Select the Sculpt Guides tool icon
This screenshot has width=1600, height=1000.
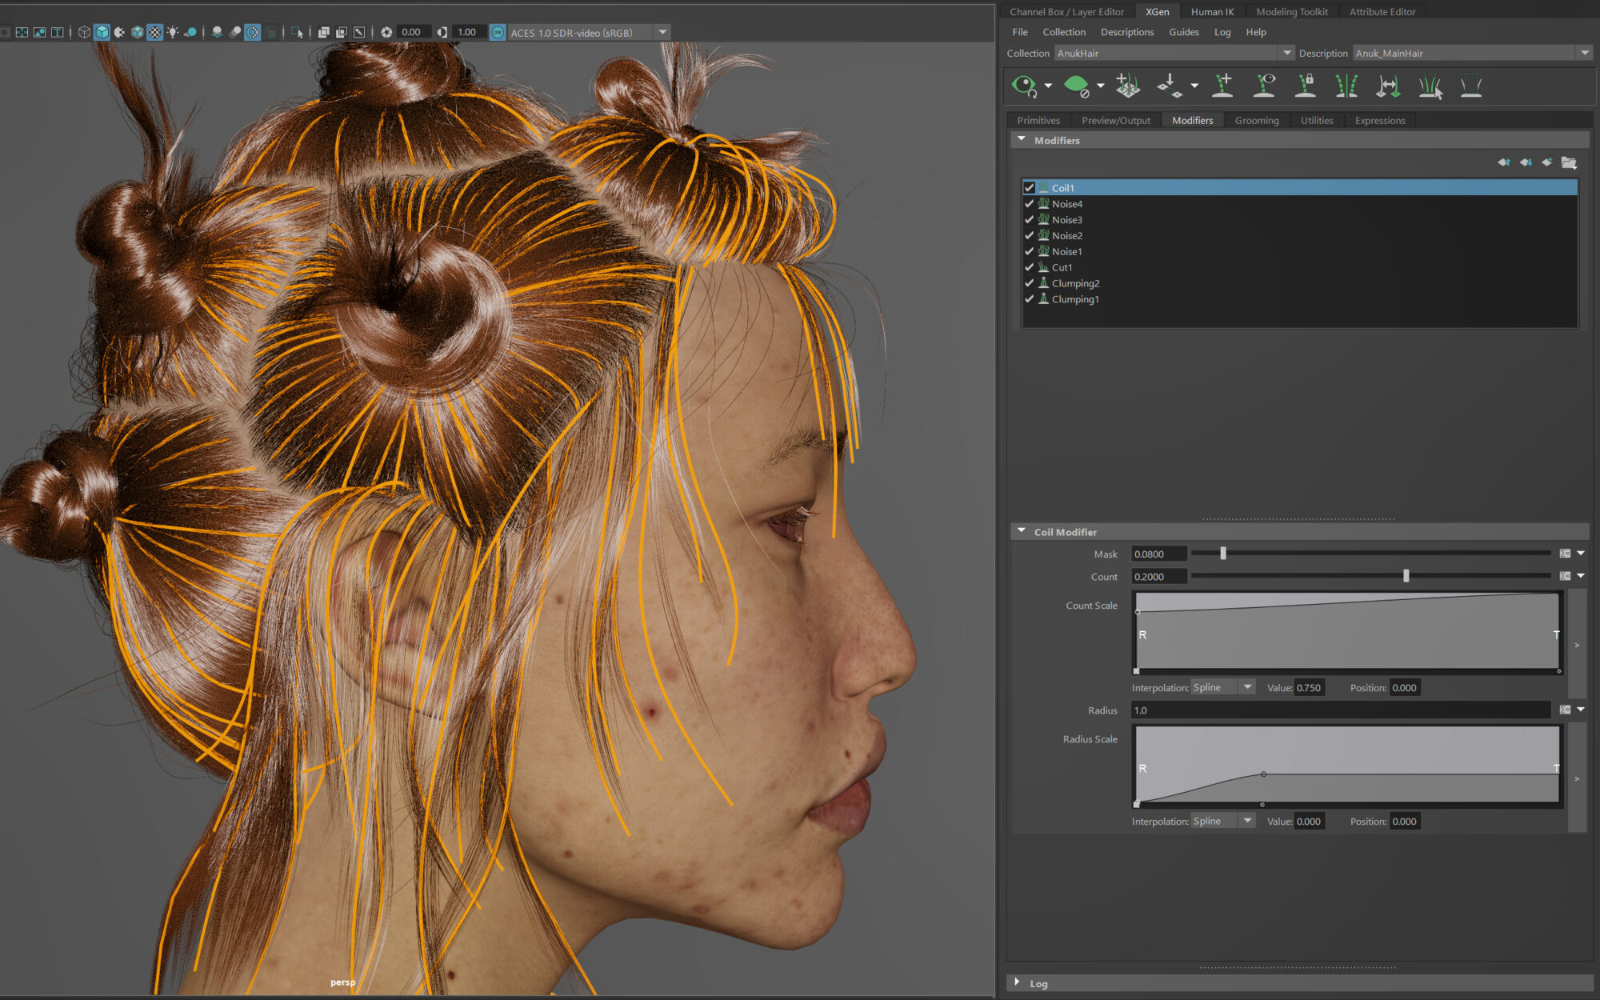(1431, 86)
